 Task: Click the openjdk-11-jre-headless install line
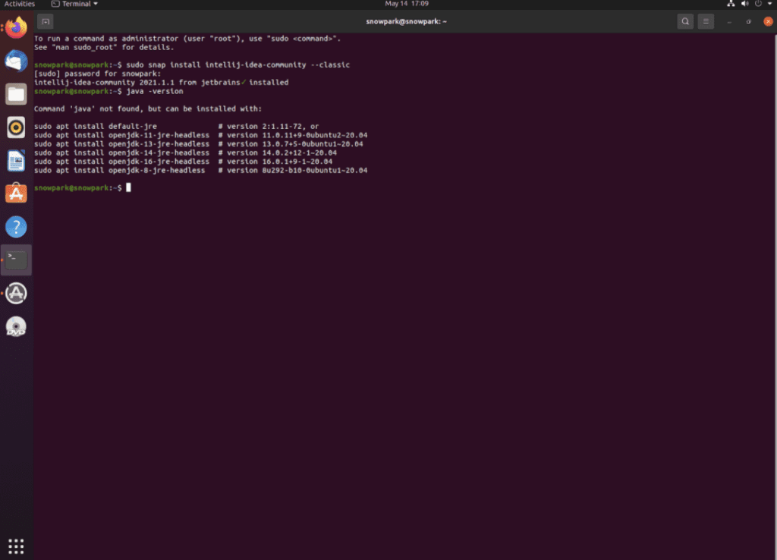click(x=200, y=135)
